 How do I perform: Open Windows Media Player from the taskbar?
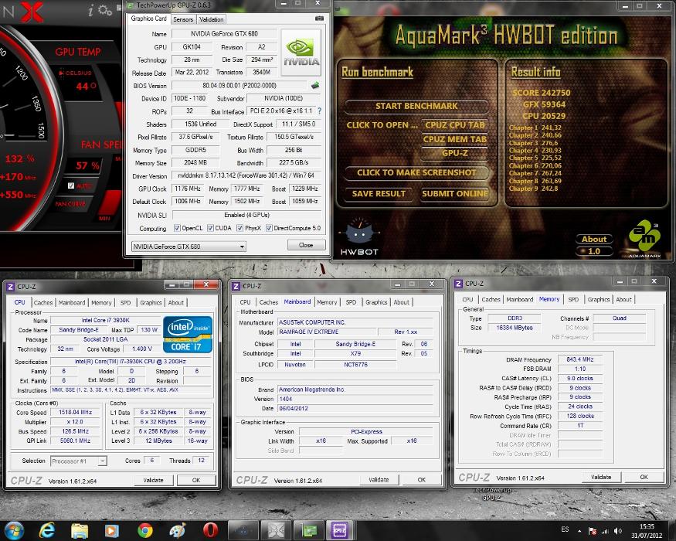[x=112, y=530]
